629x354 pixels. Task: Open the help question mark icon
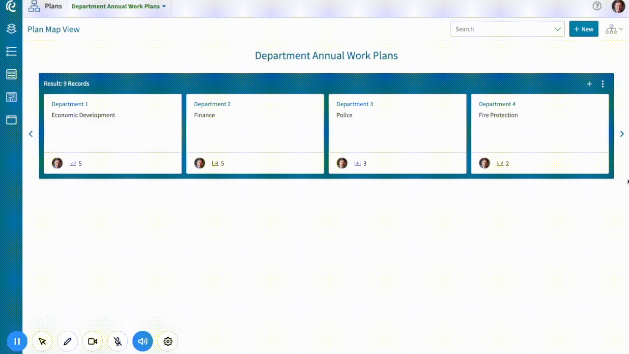[597, 6]
